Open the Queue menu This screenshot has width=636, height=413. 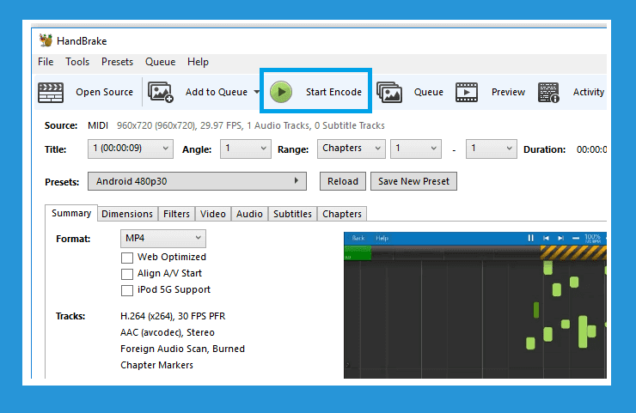pyautogui.click(x=160, y=62)
